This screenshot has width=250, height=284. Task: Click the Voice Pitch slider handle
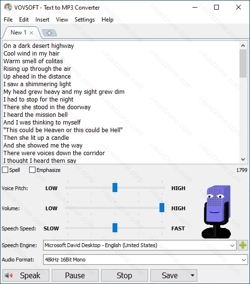(115, 187)
